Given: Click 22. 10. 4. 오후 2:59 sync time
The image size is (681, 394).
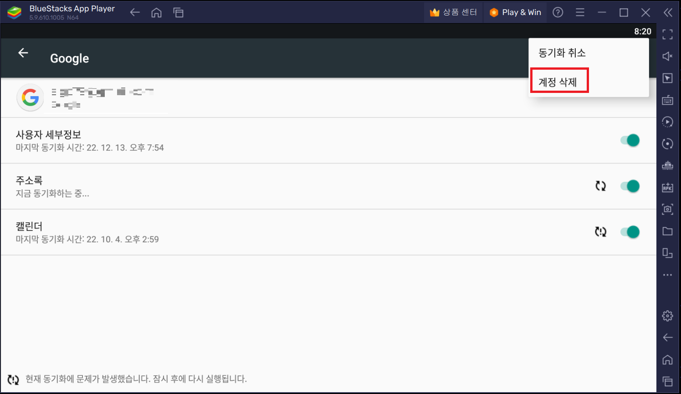Looking at the screenshot, I should pyautogui.click(x=123, y=239).
